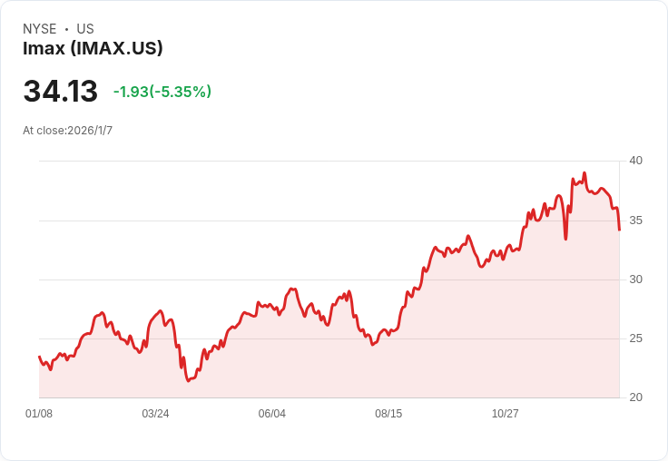Viewport: 668px width, 461px height.
Task: Click the 06/04 date axis label
Action: [x=271, y=413]
